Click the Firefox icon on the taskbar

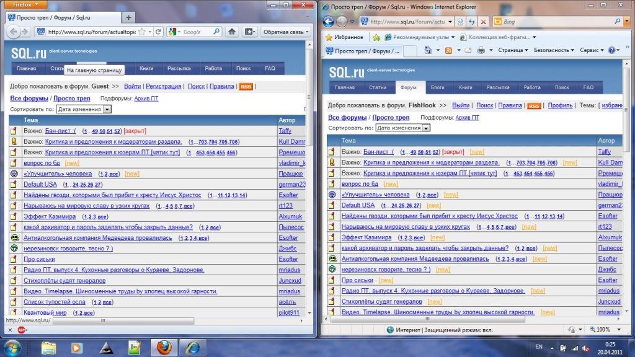tap(164, 346)
